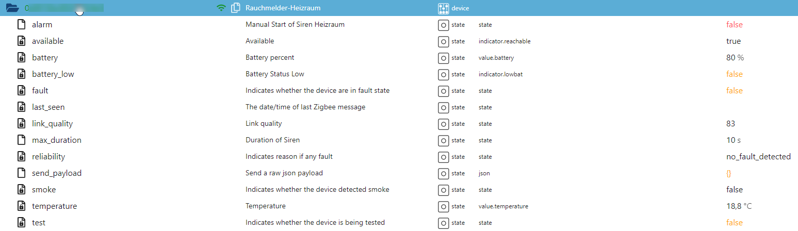This screenshot has height=231, width=798.
Task: Click the Rauchmelder-Heizraum device name
Action: (283, 8)
